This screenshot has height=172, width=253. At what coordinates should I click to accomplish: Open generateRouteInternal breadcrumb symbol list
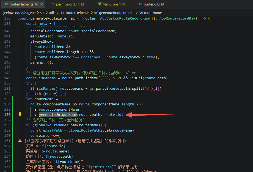point(117,13)
